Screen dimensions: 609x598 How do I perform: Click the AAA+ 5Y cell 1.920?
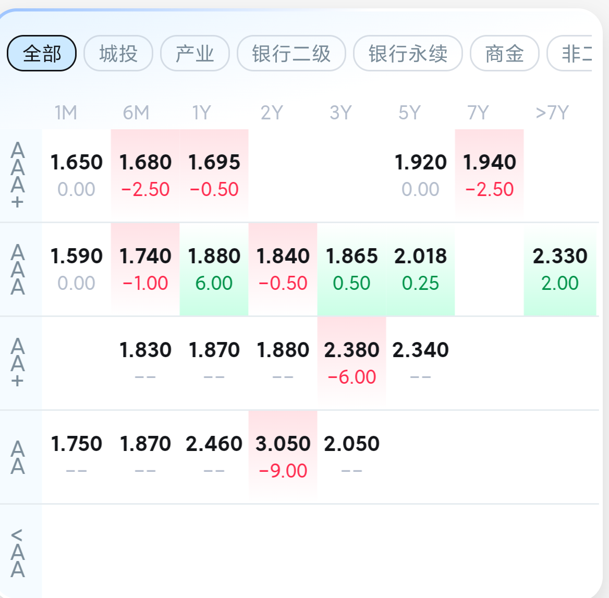tap(421, 175)
